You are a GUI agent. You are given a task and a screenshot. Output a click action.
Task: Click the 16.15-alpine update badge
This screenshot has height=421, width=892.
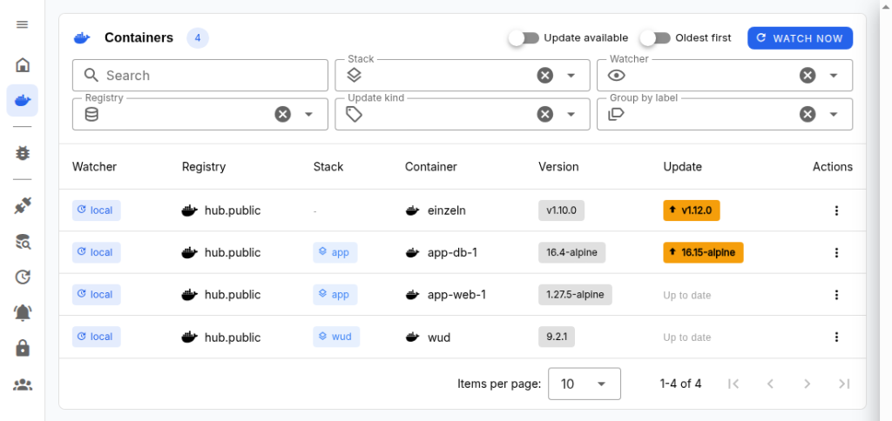point(703,252)
